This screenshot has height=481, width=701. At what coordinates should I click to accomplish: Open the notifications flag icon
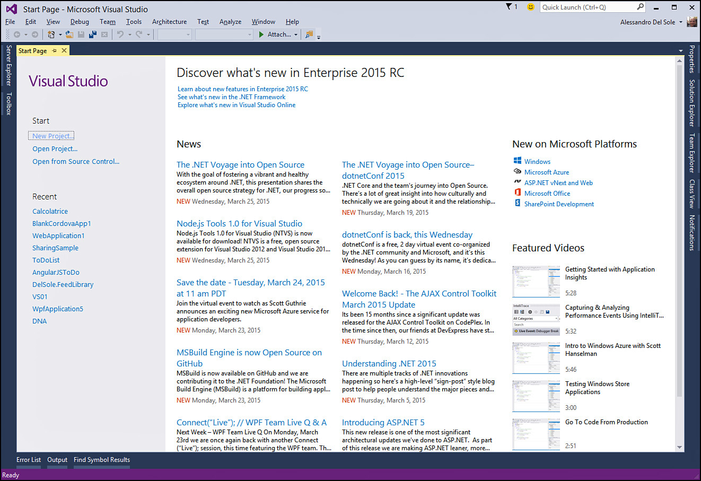pyautogui.click(x=510, y=7)
